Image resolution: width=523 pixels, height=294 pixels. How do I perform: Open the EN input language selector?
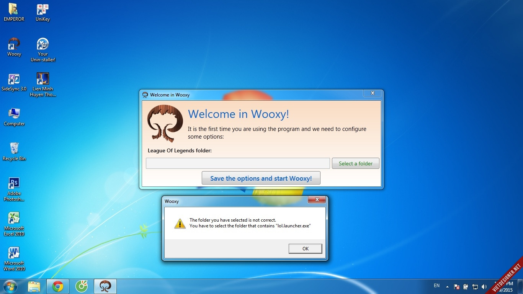tap(436, 286)
